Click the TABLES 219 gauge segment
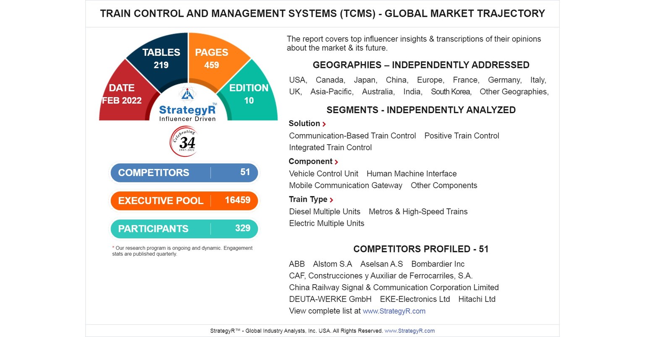Viewport: 645px width, 337px height. pyautogui.click(x=161, y=58)
